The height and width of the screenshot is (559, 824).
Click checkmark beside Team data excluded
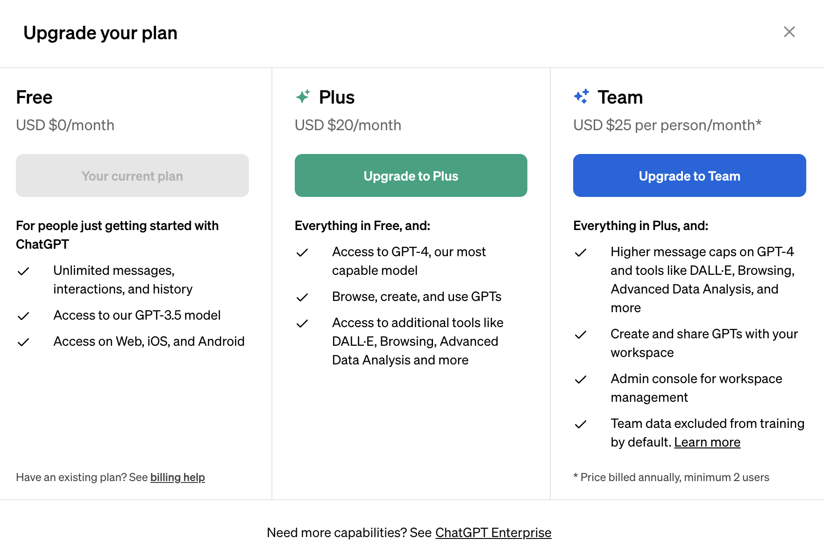[581, 424]
